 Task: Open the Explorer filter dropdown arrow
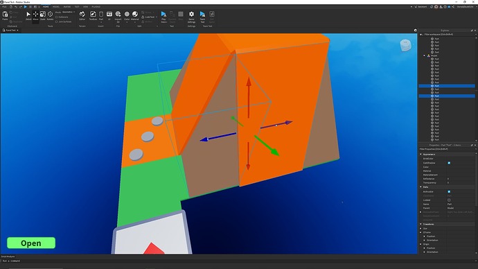click(x=475, y=35)
